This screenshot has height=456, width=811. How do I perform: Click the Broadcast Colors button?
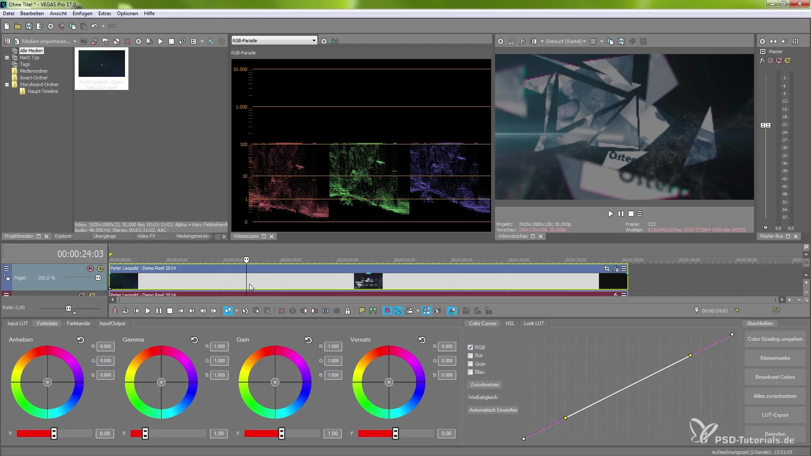775,377
